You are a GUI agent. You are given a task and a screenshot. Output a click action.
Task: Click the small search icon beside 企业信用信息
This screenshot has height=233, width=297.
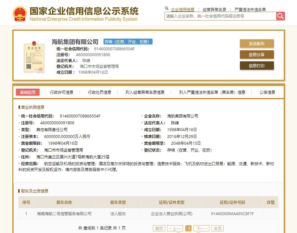pos(167,8)
